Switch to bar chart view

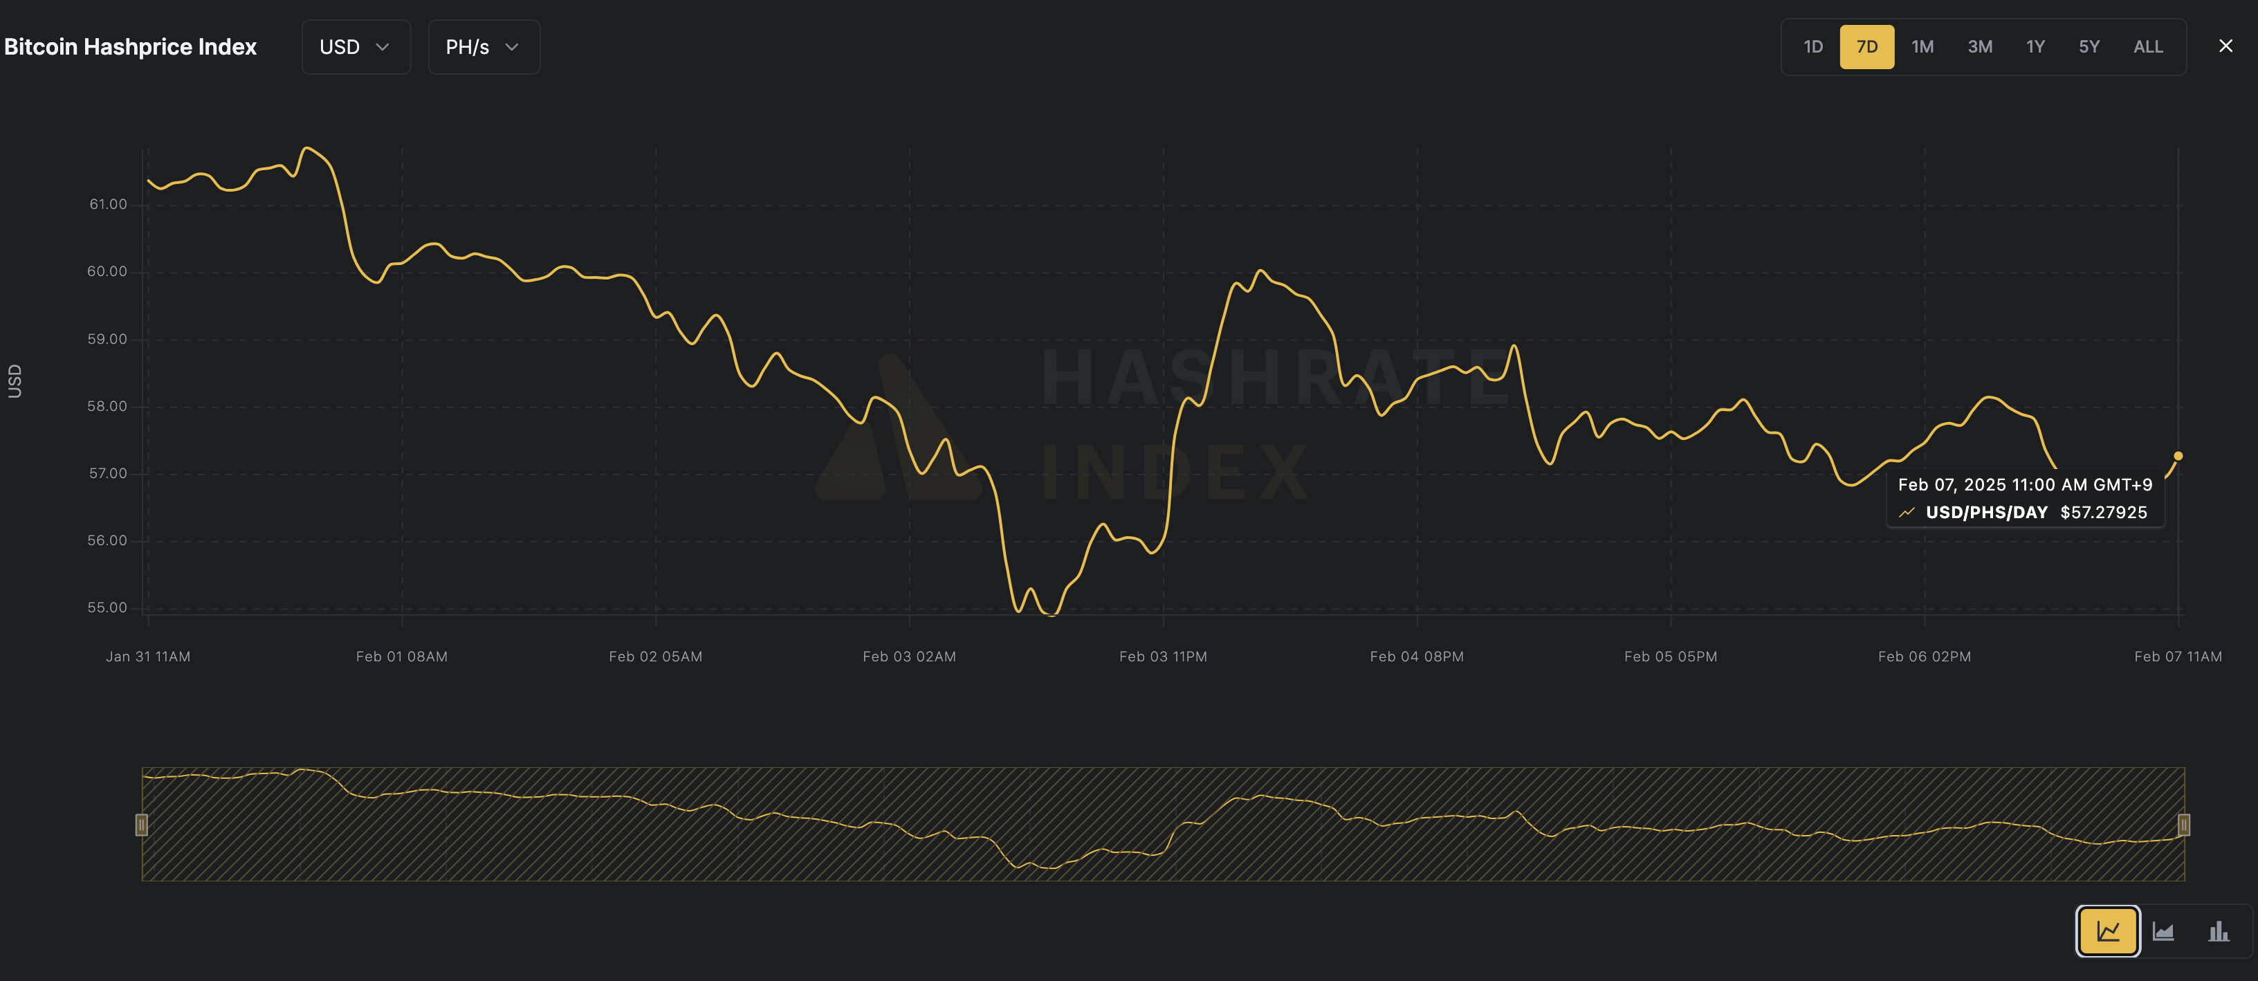2219,930
